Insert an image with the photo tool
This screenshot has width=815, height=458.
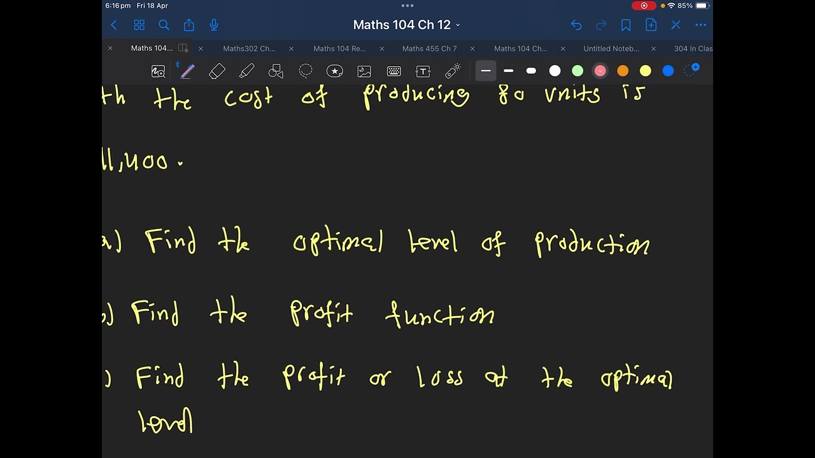tap(364, 71)
